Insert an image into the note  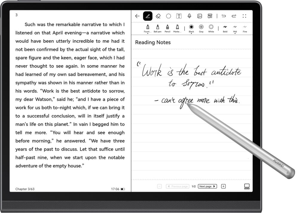pyautogui.click(x=200, y=16)
